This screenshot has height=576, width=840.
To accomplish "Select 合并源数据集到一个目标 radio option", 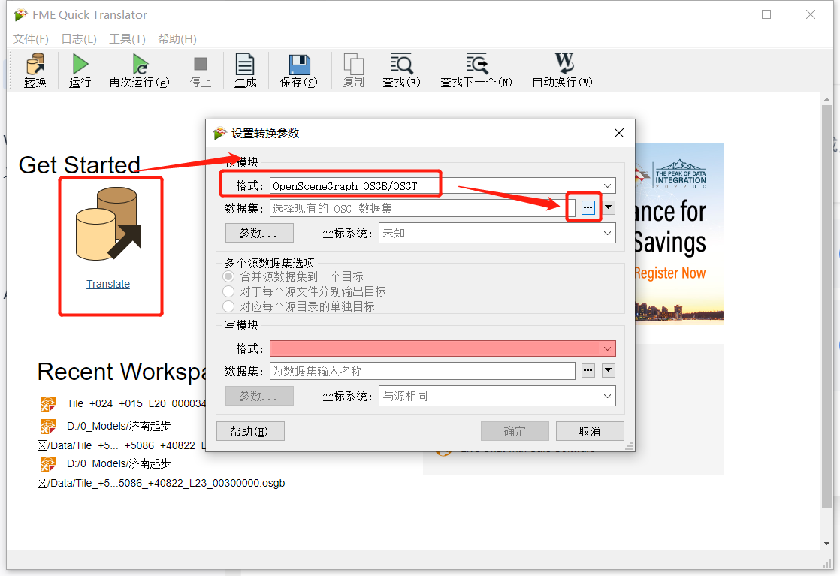I will pos(228,276).
